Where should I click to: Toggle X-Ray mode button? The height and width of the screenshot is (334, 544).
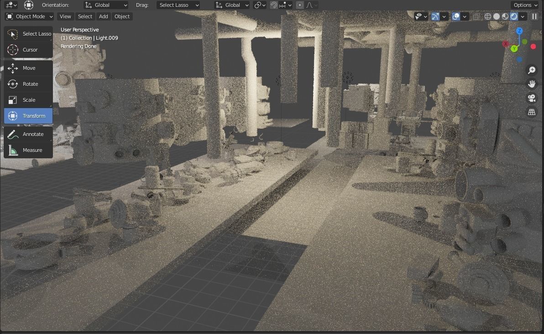coord(476,16)
